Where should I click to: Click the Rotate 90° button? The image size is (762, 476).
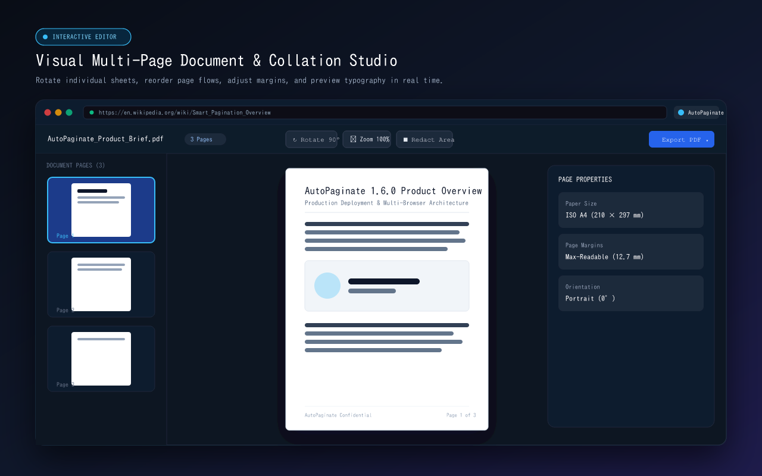pyautogui.click(x=311, y=139)
